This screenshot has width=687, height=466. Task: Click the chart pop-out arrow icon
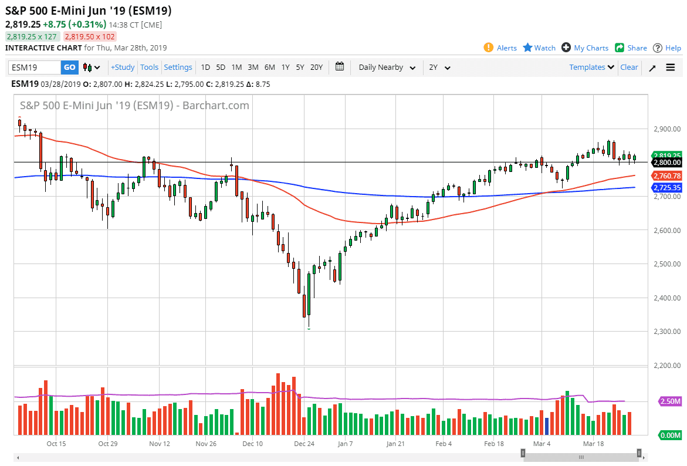(x=652, y=67)
